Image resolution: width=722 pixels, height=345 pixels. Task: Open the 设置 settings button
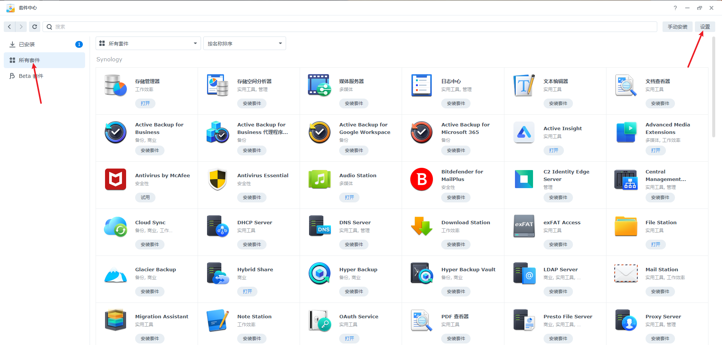click(705, 27)
